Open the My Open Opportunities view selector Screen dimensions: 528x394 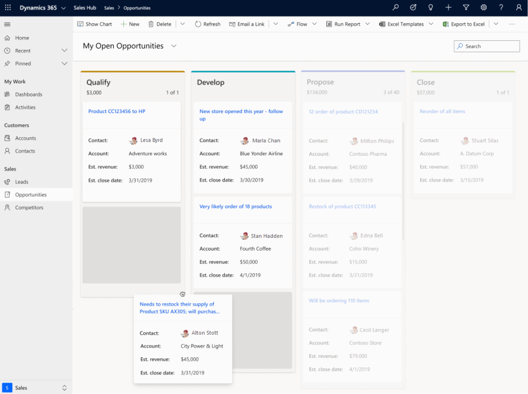pyautogui.click(x=174, y=46)
